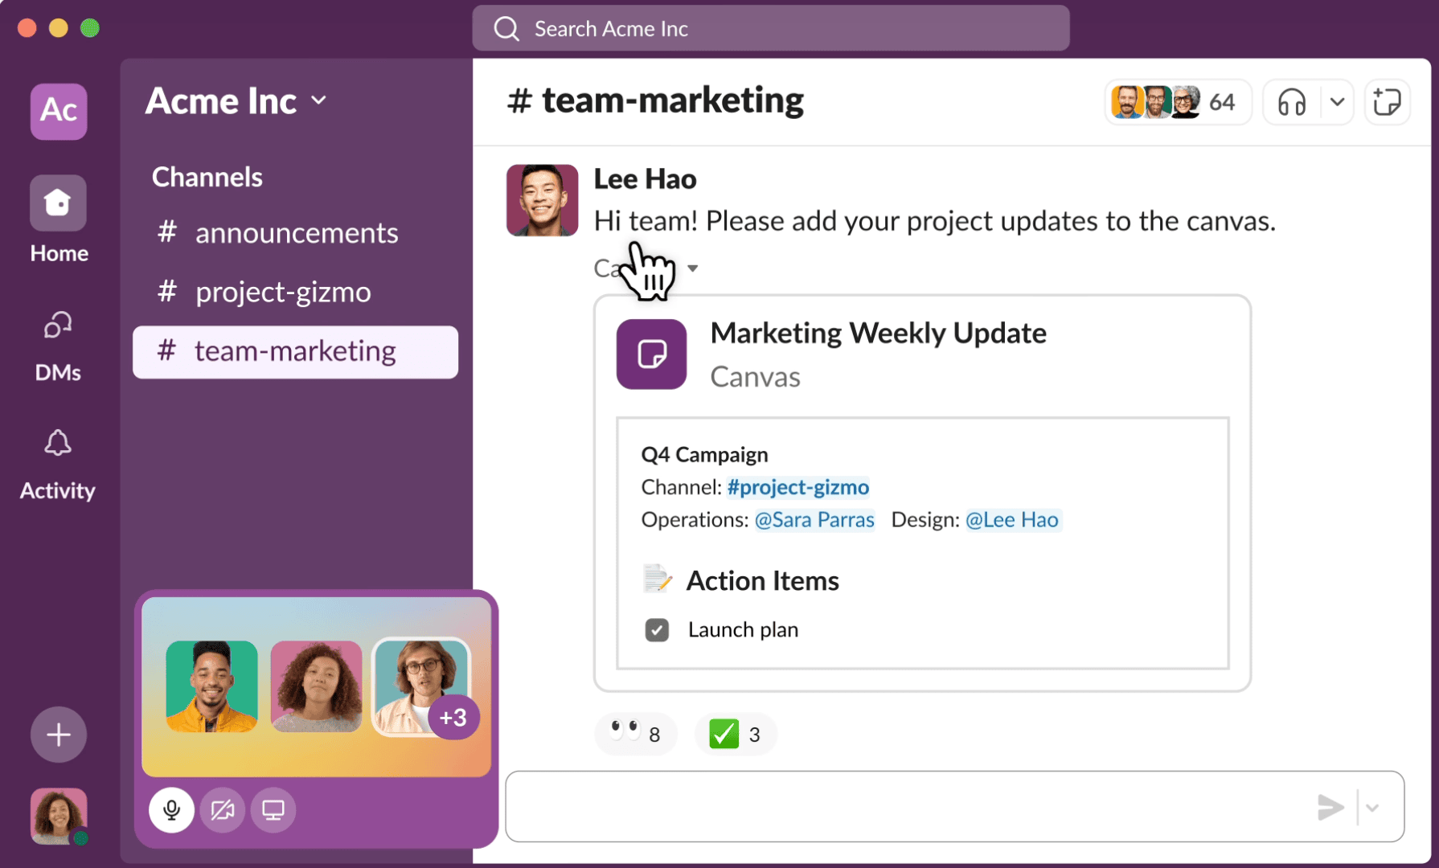This screenshot has height=868, width=1439.
Task: Follow the #project-gizmo link in the canvas
Action: pos(797,487)
